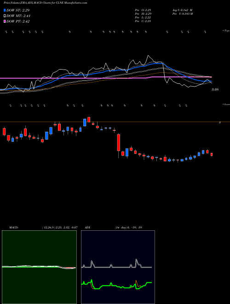Click the 'Pre C: 2.23' value
The image size is (230, 304).
(x=143, y=21)
